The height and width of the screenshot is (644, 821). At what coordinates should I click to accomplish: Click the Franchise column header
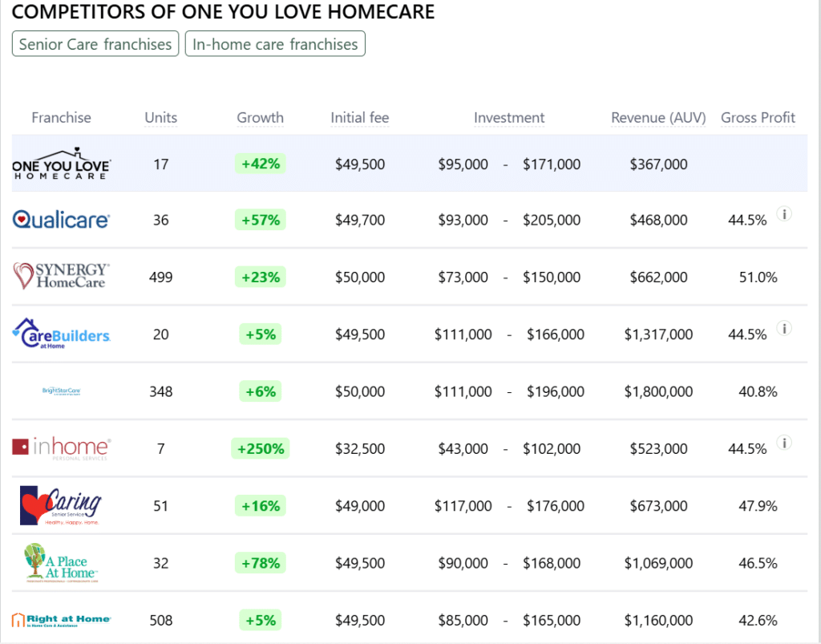(x=61, y=118)
